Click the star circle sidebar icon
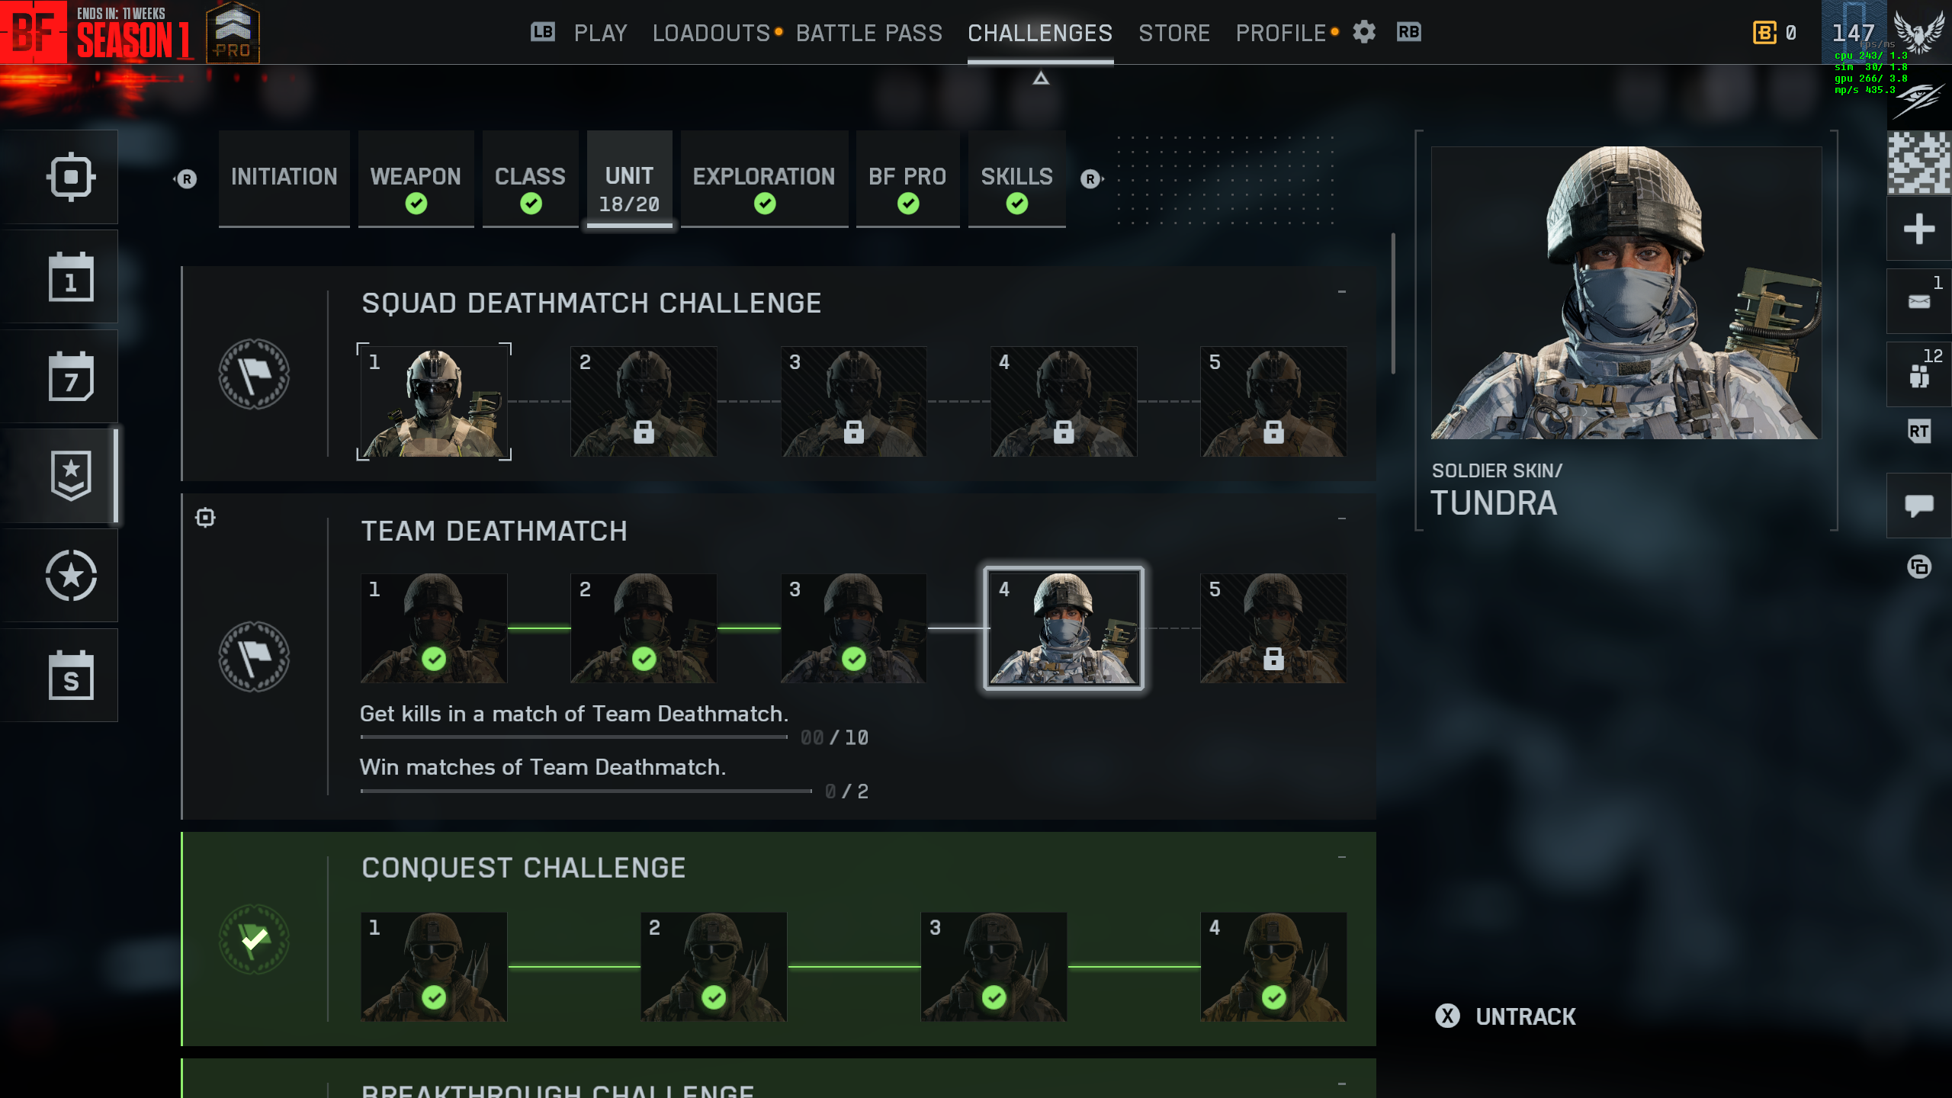The height and width of the screenshot is (1098, 1952). pyautogui.click(x=71, y=576)
